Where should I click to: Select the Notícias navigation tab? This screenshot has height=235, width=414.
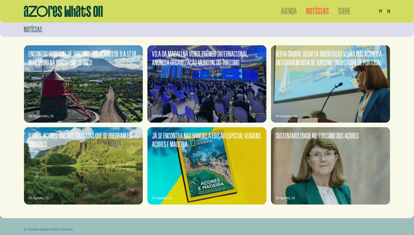point(317,11)
